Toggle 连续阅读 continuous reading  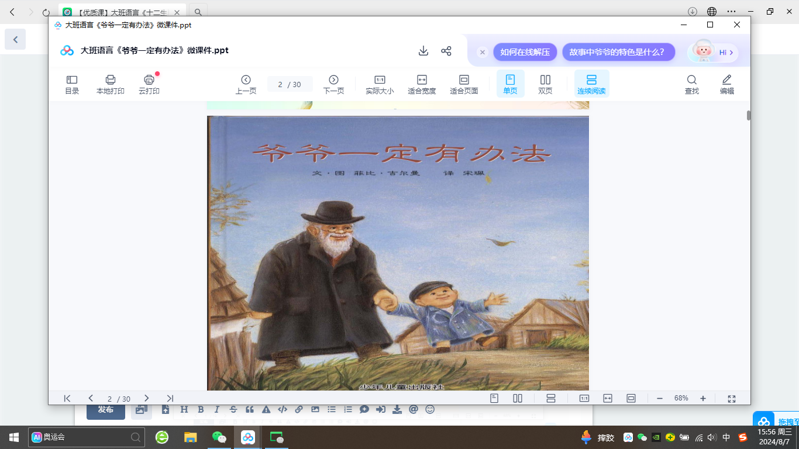pyautogui.click(x=591, y=84)
